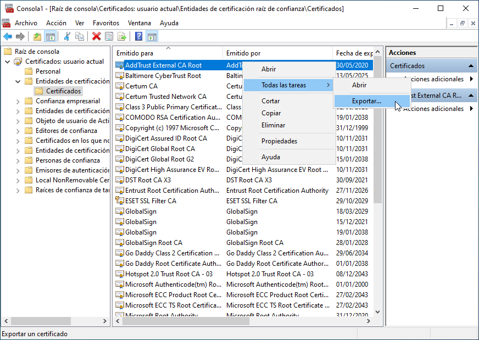The height and width of the screenshot is (340, 479).
Task: Collapse the Certificados section in Acciones pane
Action: pos(471,66)
